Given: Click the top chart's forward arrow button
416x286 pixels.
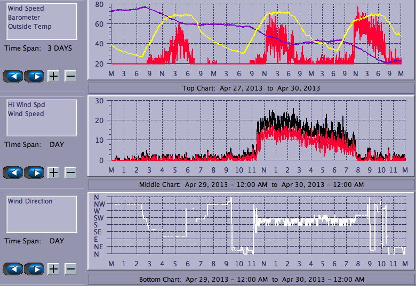Looking at the screenshot, I should [35, 76].
